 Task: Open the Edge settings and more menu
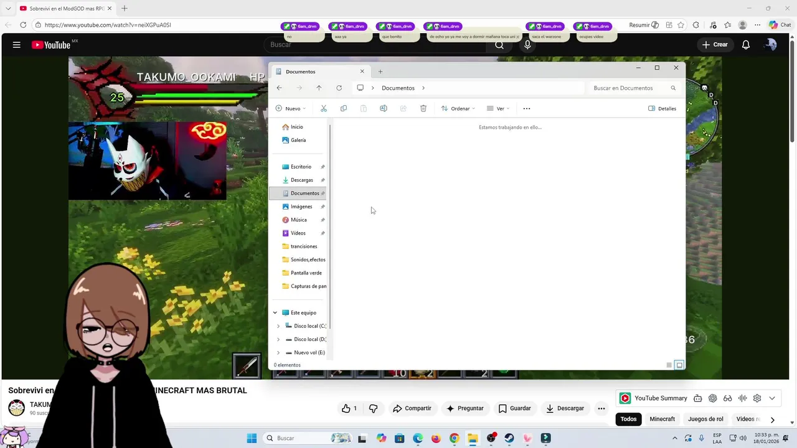click(x=757, y=25)
